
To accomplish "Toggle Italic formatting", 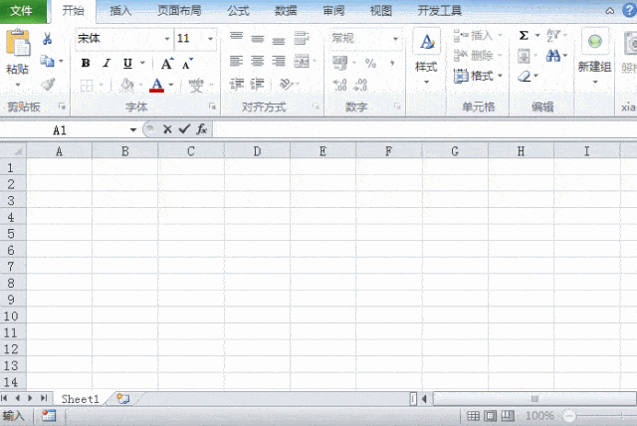I will (106, 64).
